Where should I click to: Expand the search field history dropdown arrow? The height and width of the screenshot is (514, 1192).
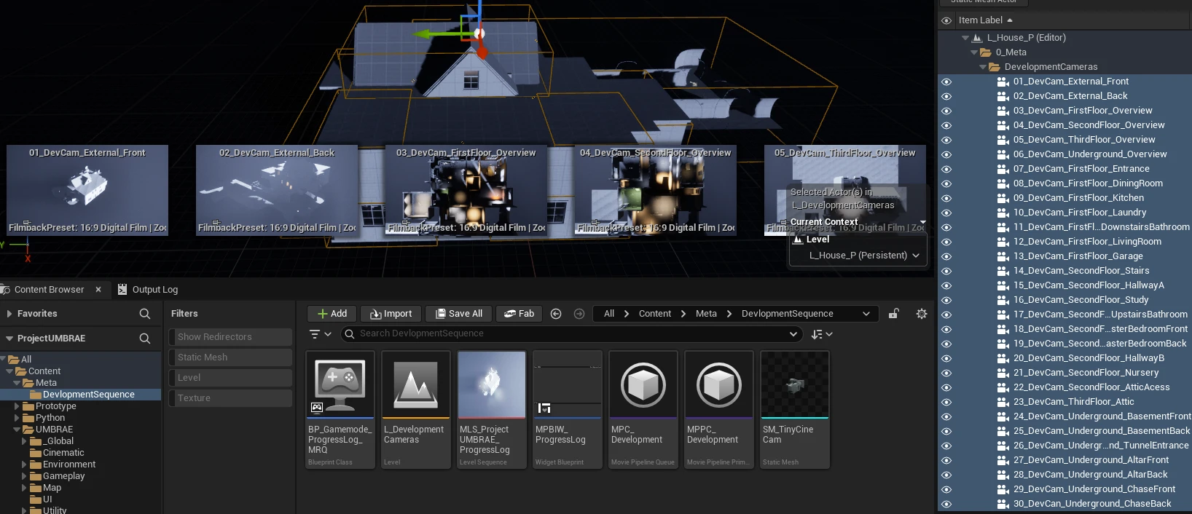pyautogui.click(x=793, y=333)
